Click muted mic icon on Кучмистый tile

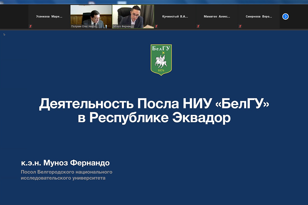click(x=156, y=26)
